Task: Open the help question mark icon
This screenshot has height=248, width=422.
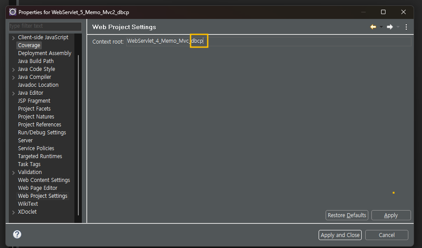Action: point(17,234)
